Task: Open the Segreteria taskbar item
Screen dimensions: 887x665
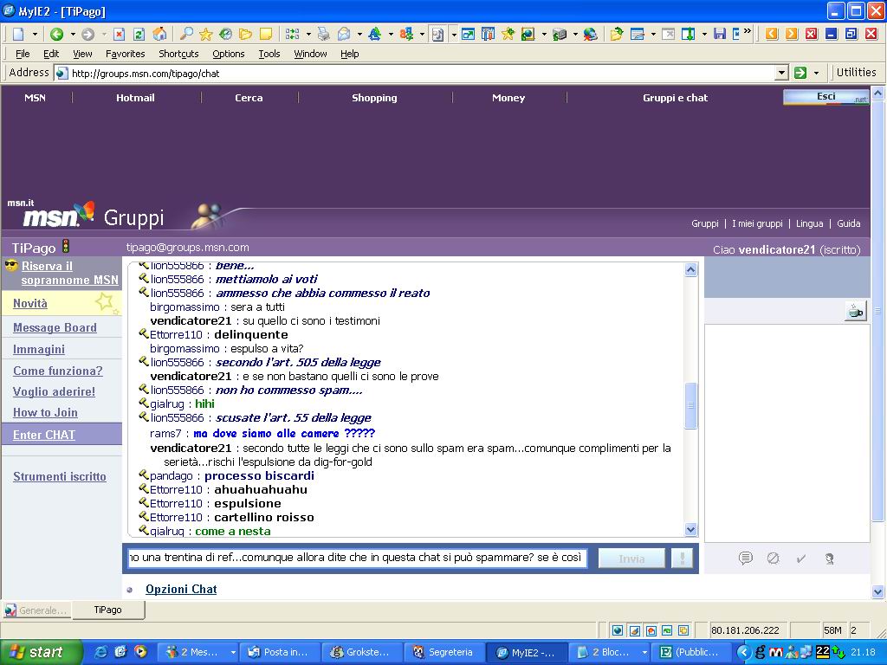Action: tap(443, 652)
